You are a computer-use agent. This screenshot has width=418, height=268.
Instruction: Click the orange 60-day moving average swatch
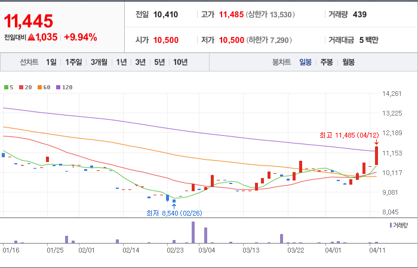tap(40, 87)
